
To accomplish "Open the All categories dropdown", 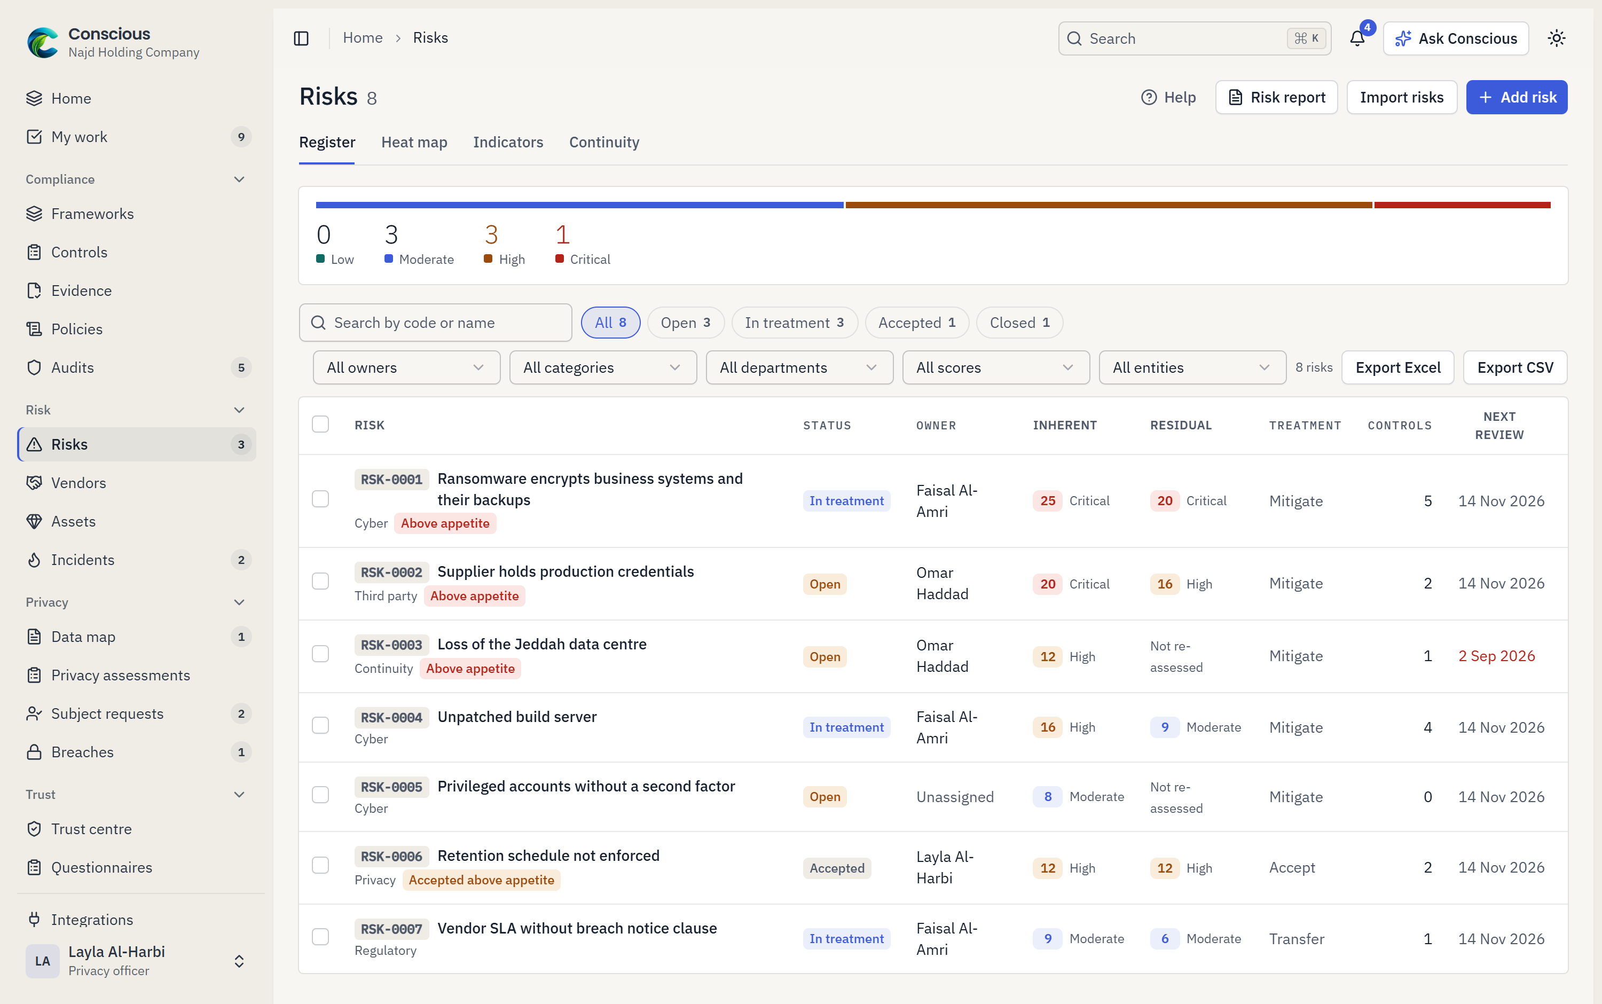I will coord(603,368).
